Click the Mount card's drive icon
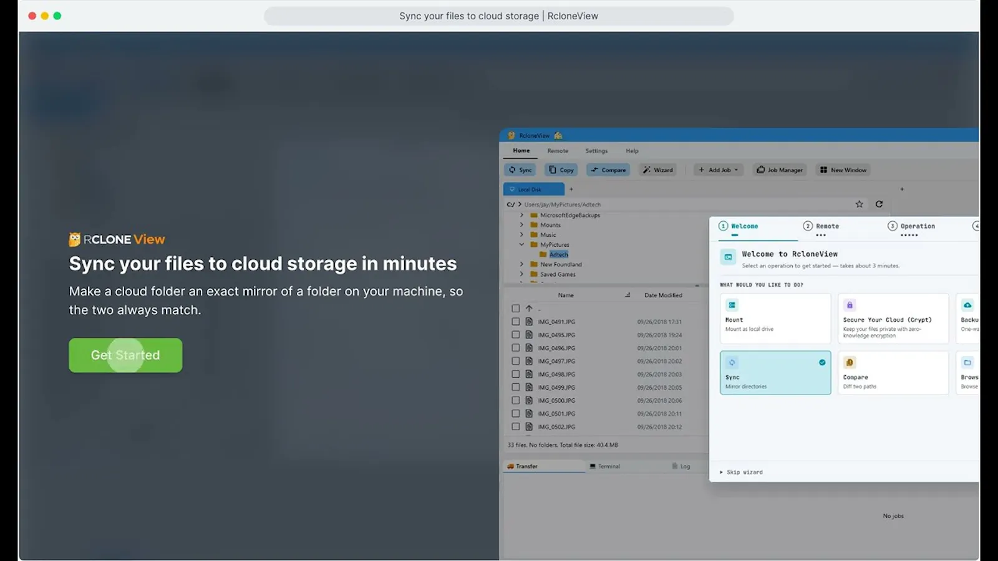998x561 pixels. coord(732,305)
